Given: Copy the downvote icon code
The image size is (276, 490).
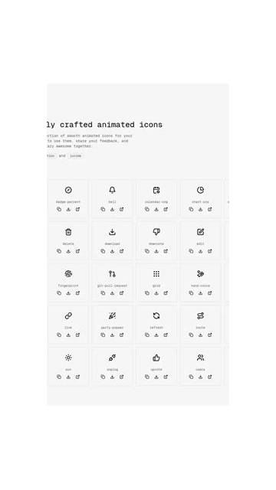Looking at the screenshot, I should point(147,251).
